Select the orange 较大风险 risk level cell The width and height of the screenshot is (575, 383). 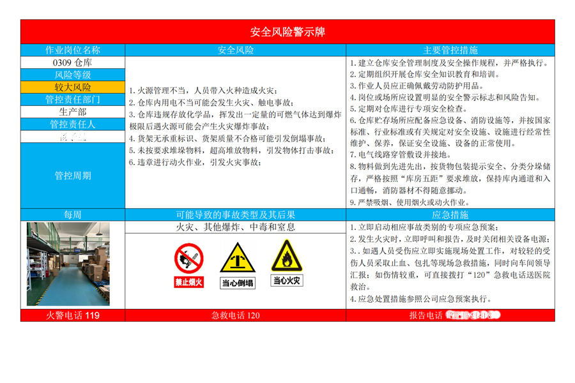(72, 87)
